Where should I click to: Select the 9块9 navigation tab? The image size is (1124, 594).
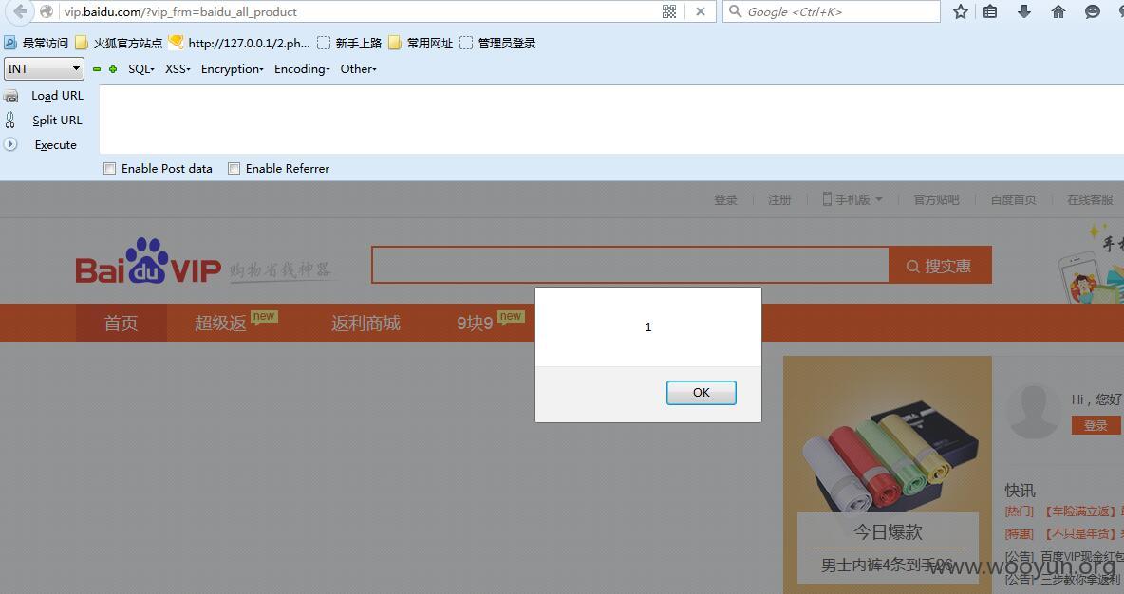pyautogui.click(x=475, y=323)
